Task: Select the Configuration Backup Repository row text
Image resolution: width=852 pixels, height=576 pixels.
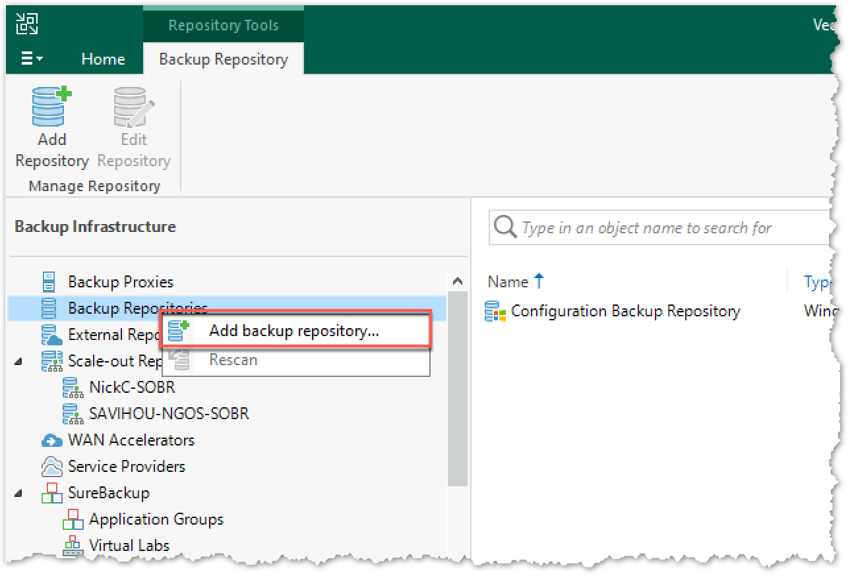Action: pyautogui.click(x=626, y=311)
